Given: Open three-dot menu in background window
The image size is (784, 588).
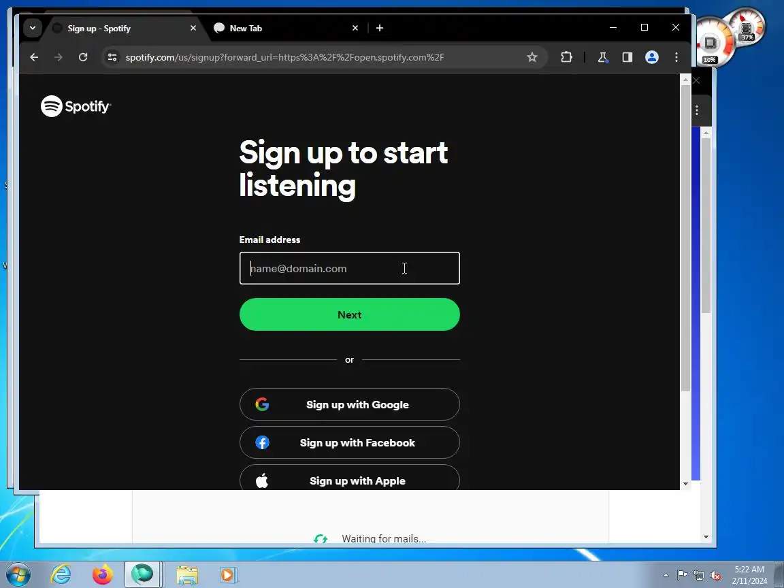Looking at the screenshot, I should [x=696, y=110].
